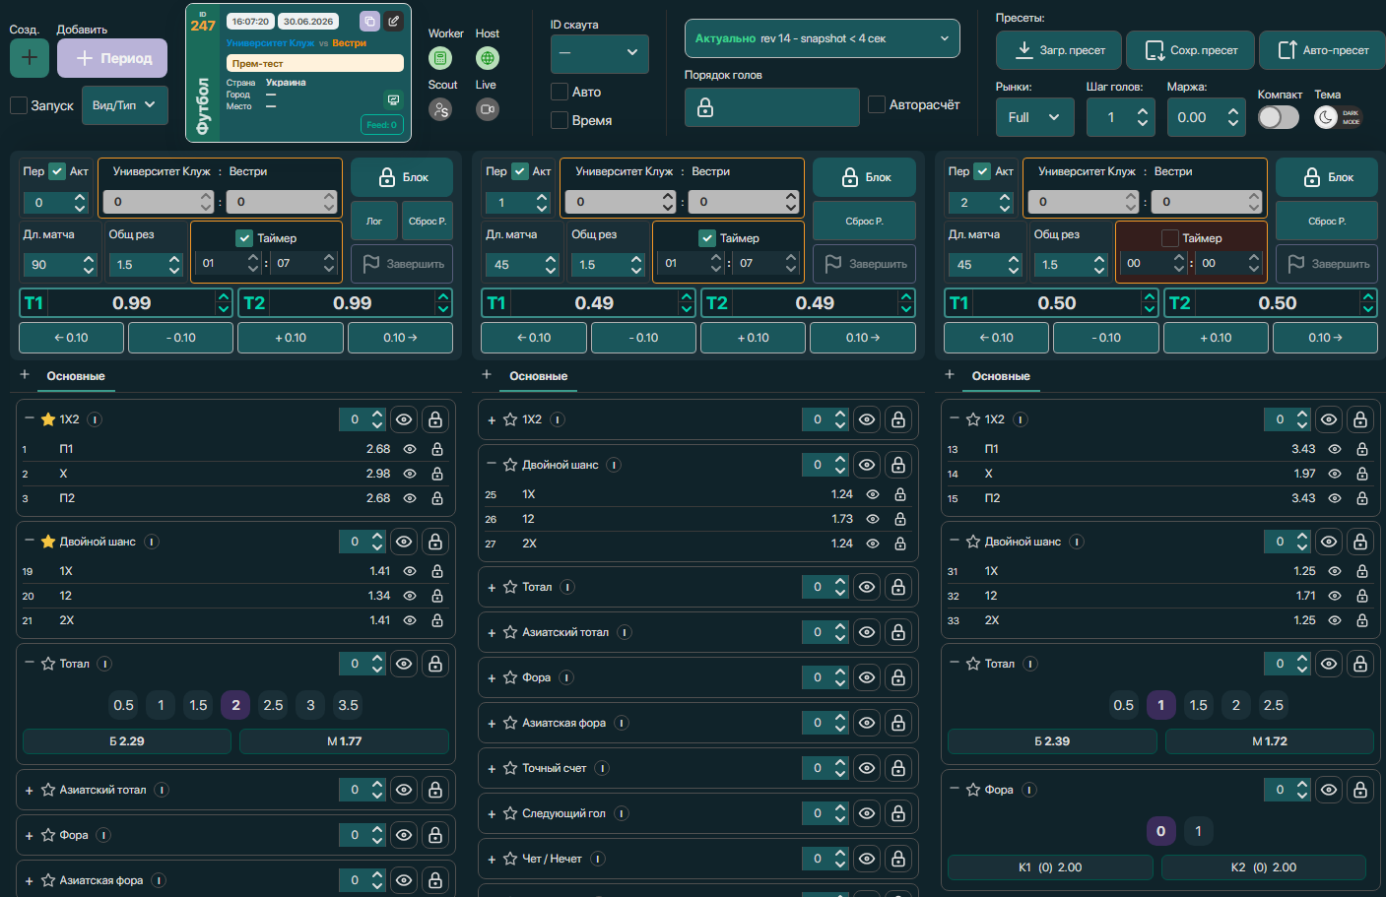
Task: Enable the Запуск checkbox
Action: click(19, 105)
